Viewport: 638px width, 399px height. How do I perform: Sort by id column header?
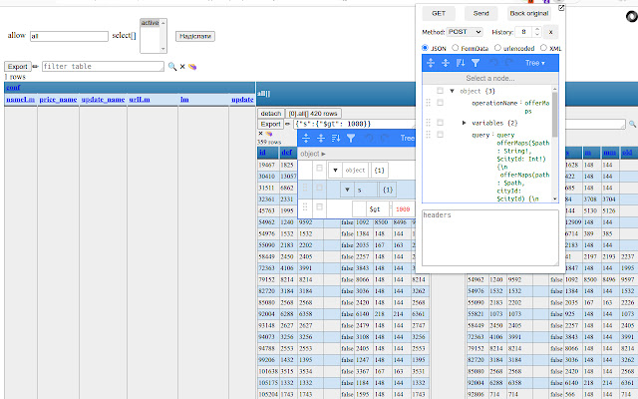[262, 153]
